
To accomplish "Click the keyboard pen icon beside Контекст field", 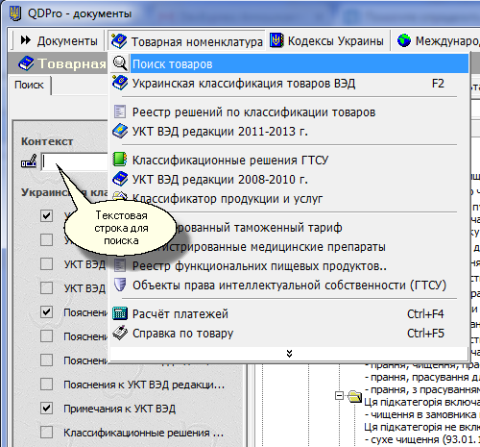I will point(29,161).
